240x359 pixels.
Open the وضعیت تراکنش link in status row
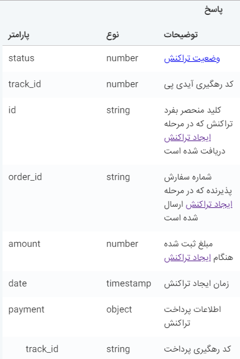192,58
